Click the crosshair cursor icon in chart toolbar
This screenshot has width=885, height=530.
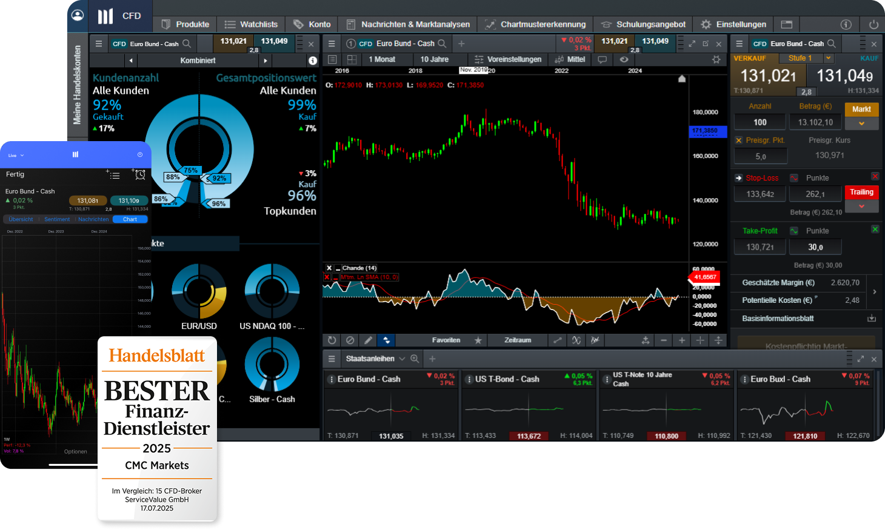[x=700, y=340]
